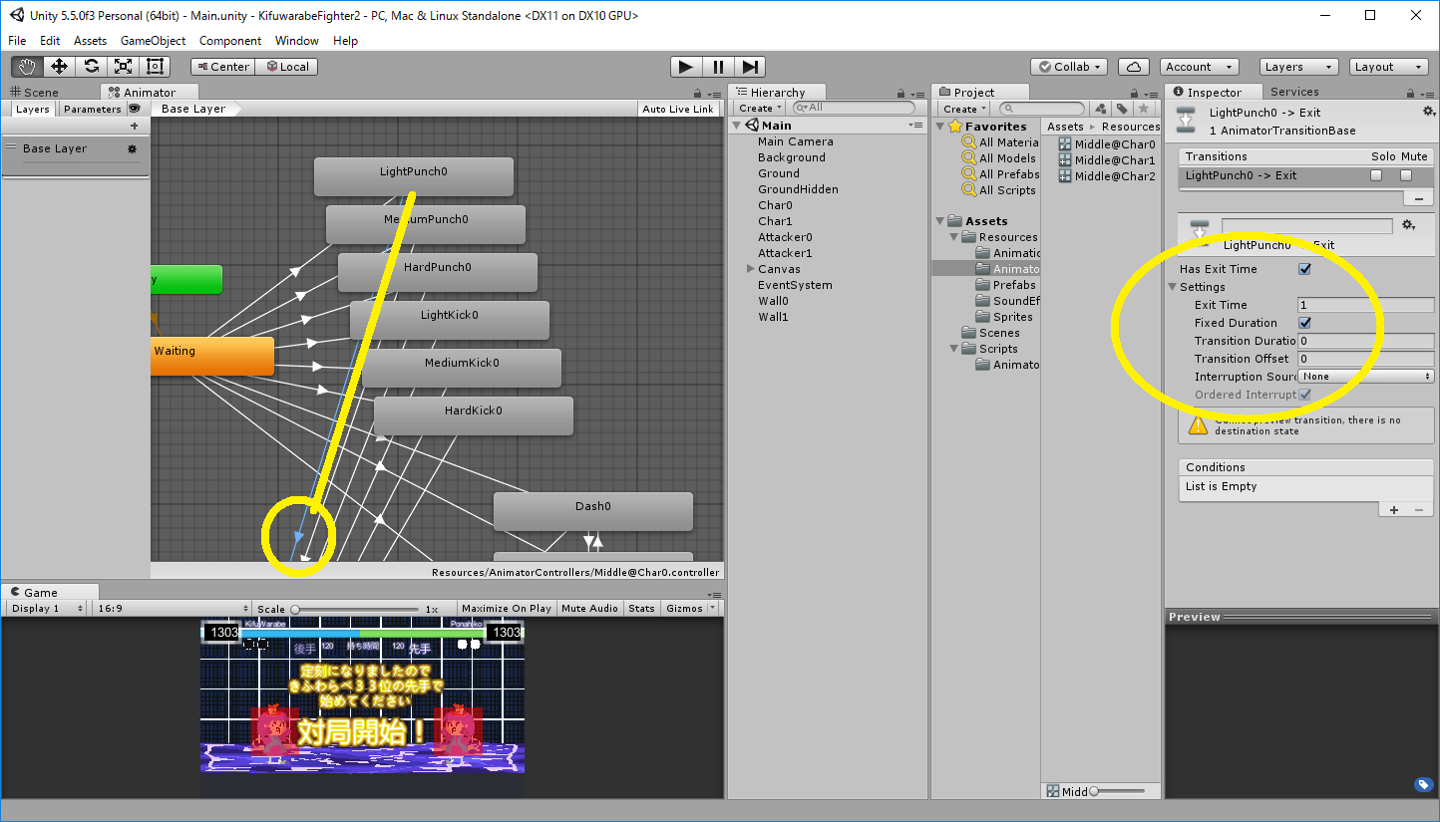
Task: Switch to the Services tab
Action: (x=1294, y=92)
